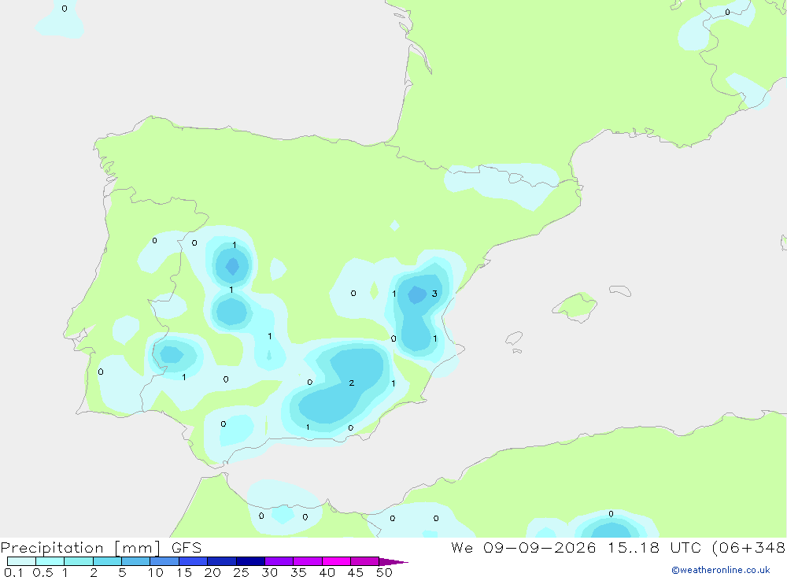Click the precipitation value '3' on map
This screenshot has width=787, height=577.
(434, 294)
